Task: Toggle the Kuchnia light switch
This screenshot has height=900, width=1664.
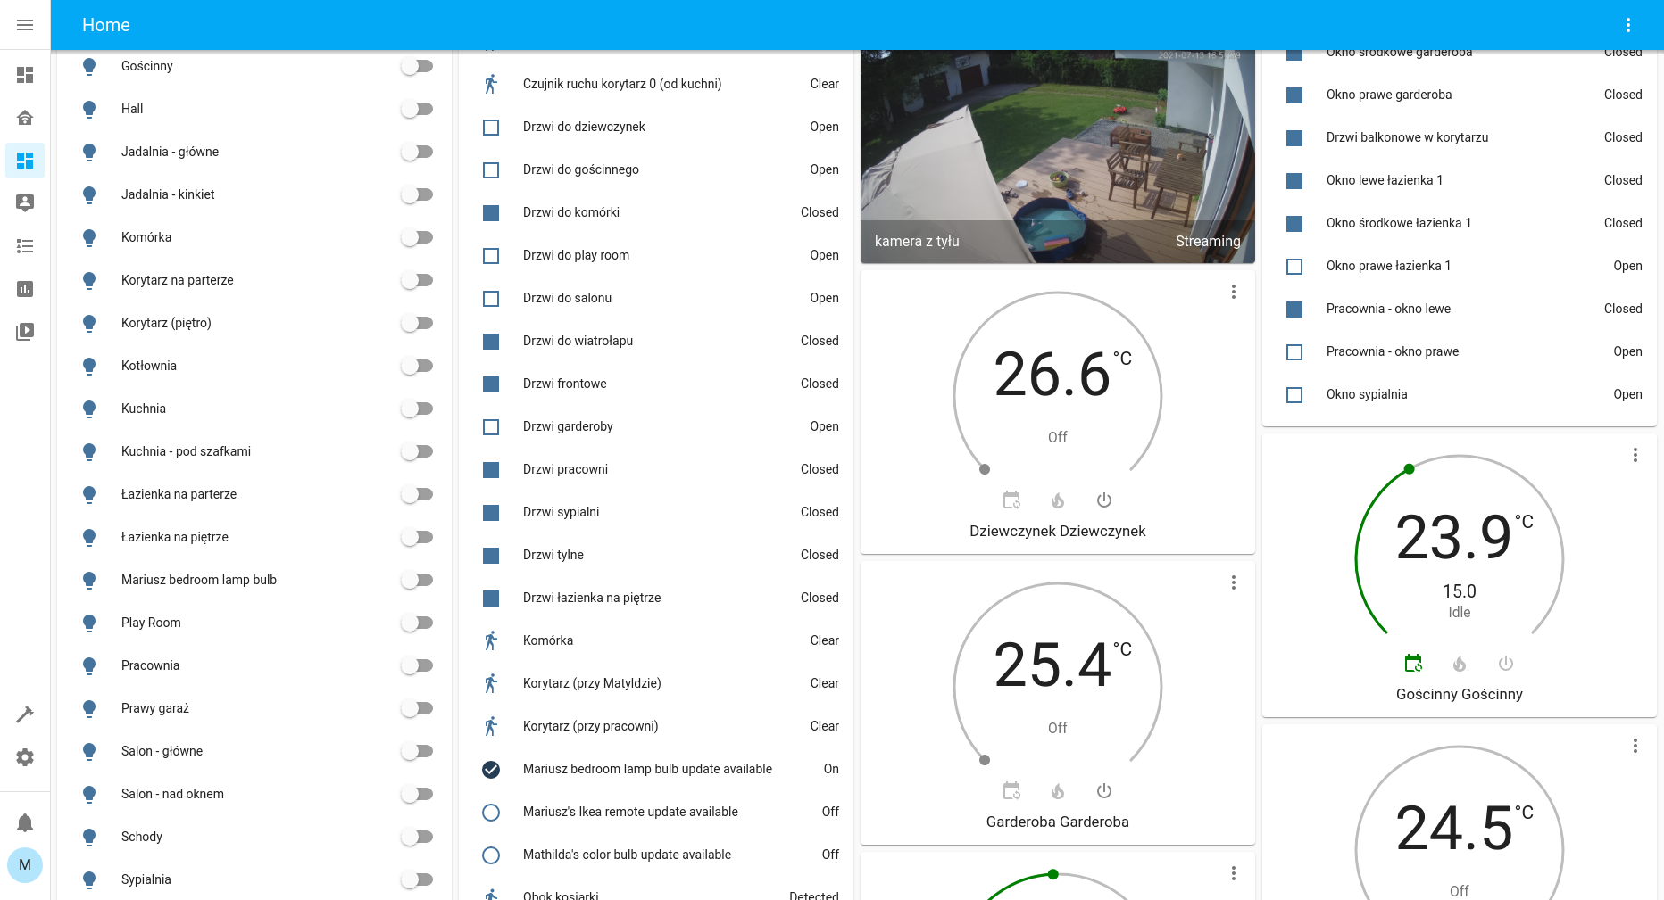Action: [417, 408]
